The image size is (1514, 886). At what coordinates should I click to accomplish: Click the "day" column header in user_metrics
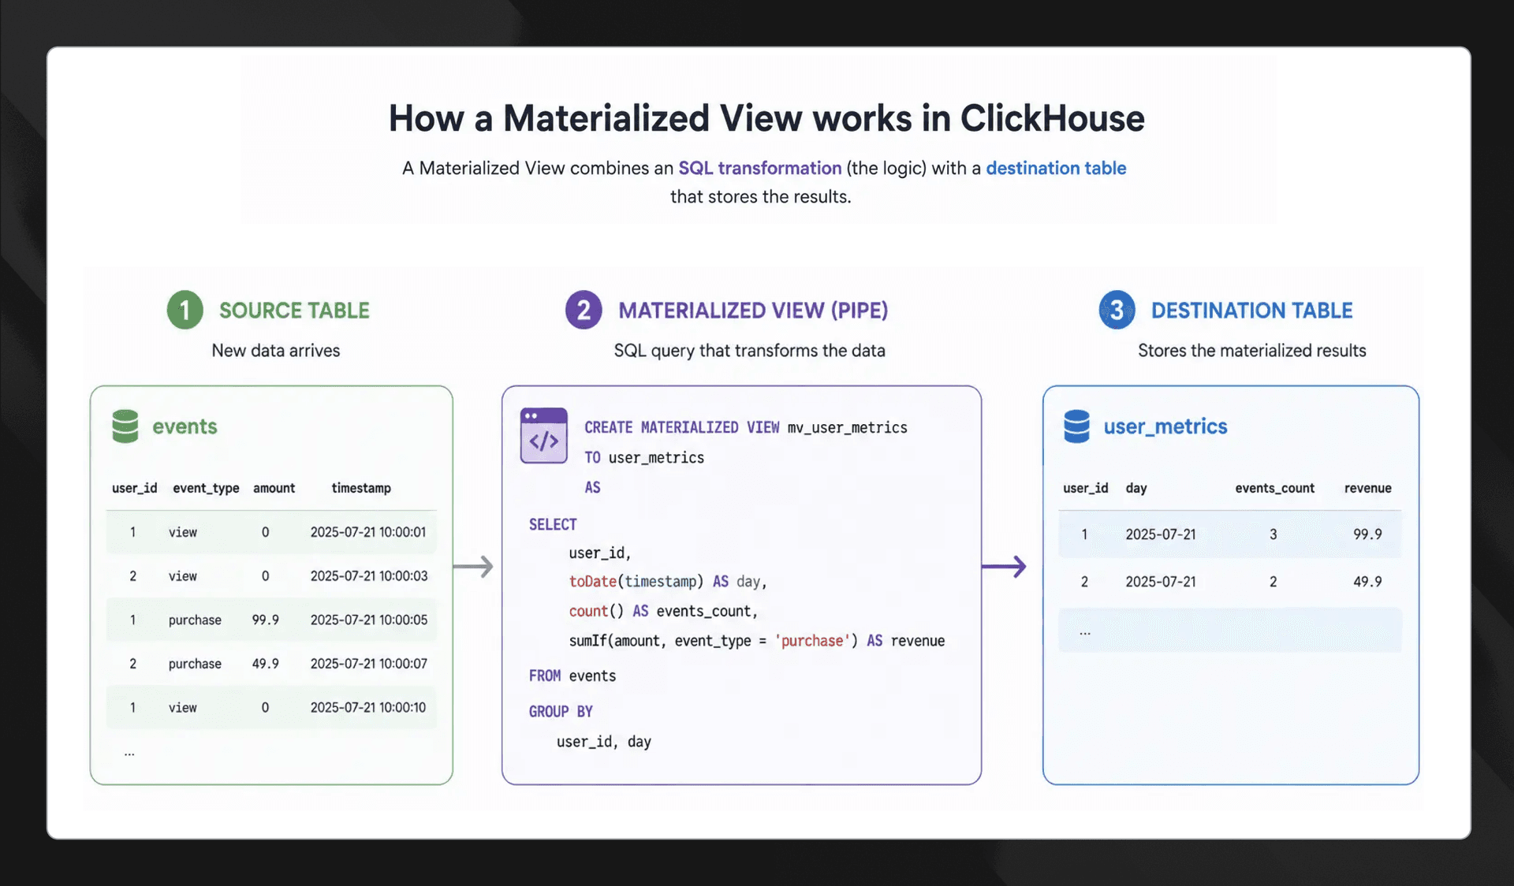(1136, 488)
